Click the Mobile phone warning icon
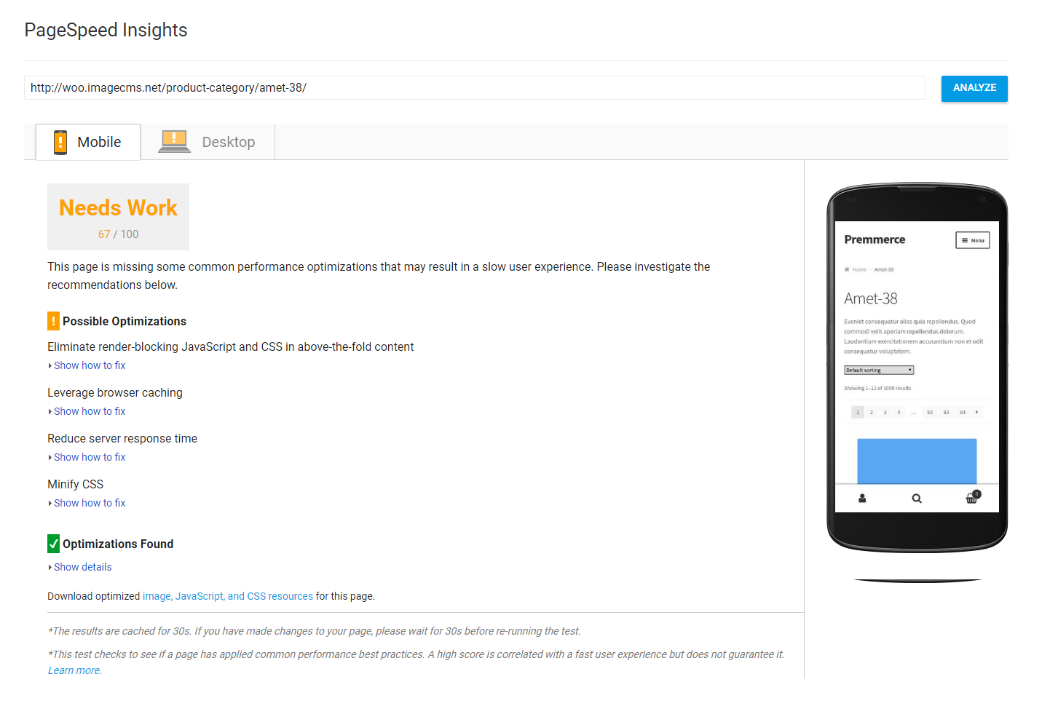Screen dimensions: 1042x706 [60, 142]
